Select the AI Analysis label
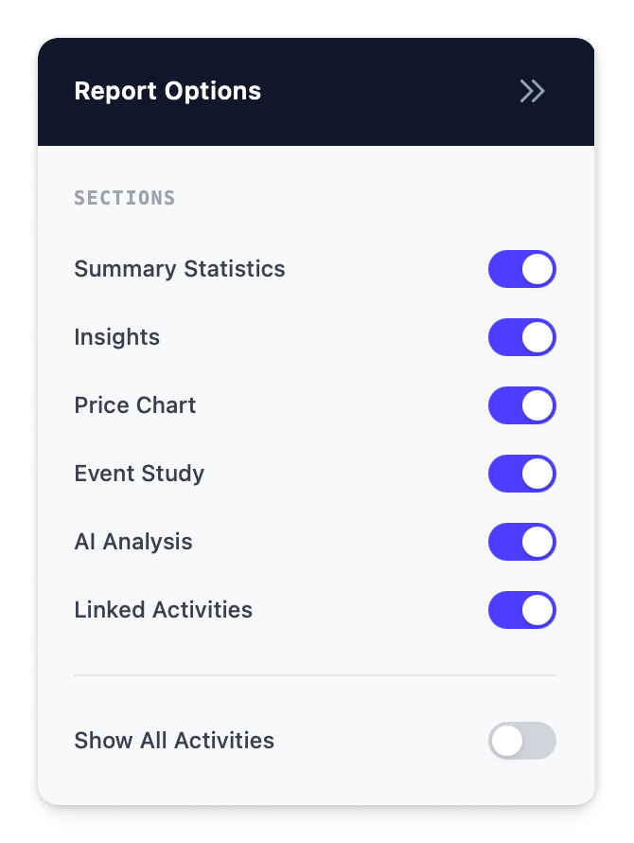 (133, 542)
